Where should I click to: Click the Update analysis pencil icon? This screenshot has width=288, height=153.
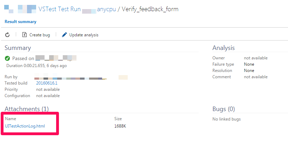click(64, 35)
